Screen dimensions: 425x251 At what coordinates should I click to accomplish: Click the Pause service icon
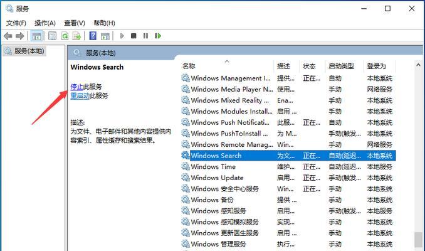pos(145,36)
